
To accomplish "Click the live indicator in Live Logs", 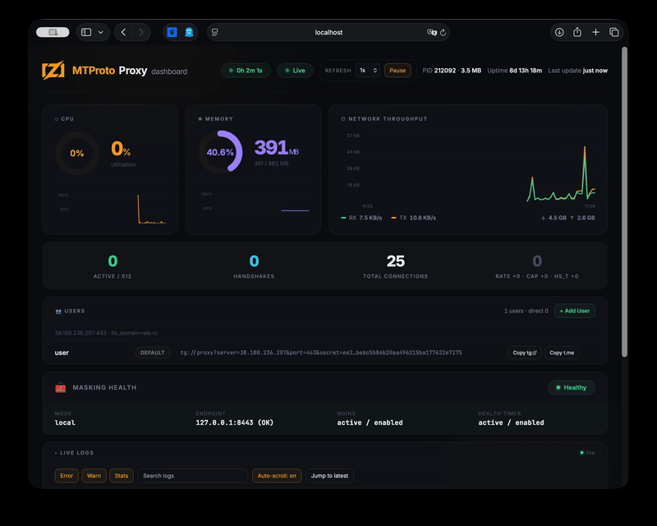I will click(587, 453).
